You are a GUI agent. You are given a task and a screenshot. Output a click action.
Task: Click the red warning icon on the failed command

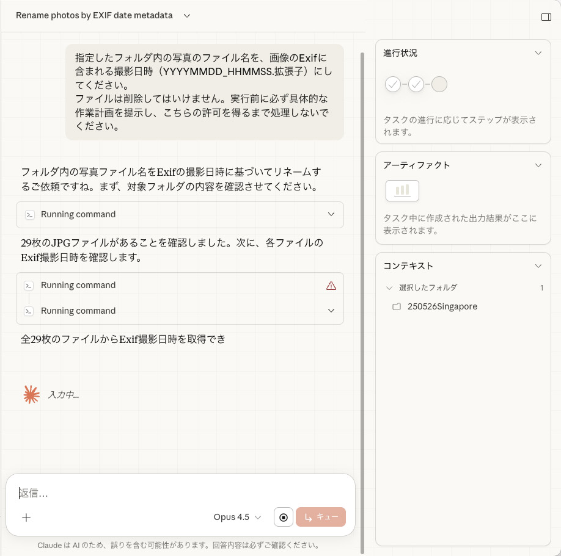pyautogui.click(x=331, y=285)
